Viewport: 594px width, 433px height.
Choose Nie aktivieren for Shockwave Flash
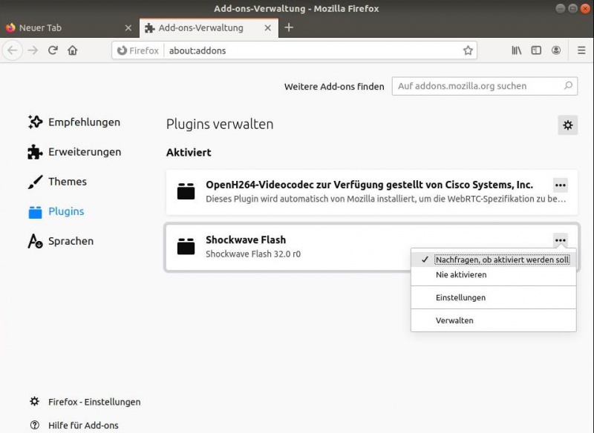(x=494, y=275)
